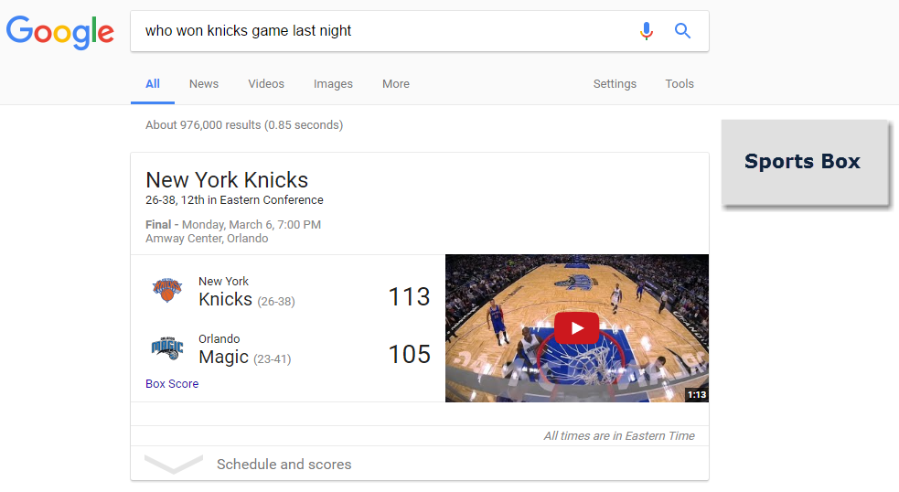Click the Sports Box label button
The image size is (899, 492).
tap(804, 162)
